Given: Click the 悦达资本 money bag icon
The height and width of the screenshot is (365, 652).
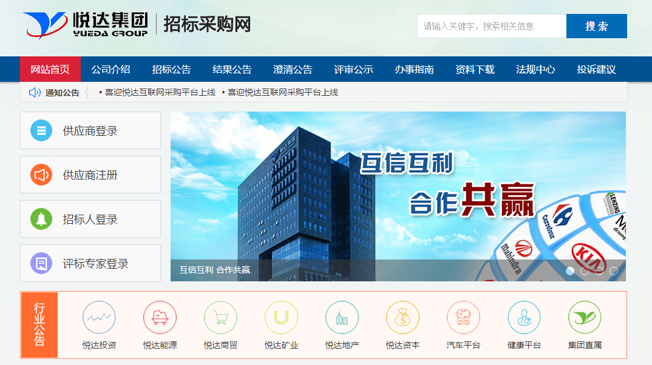Looking at the screenshot, I should click(x=402, y=317).
